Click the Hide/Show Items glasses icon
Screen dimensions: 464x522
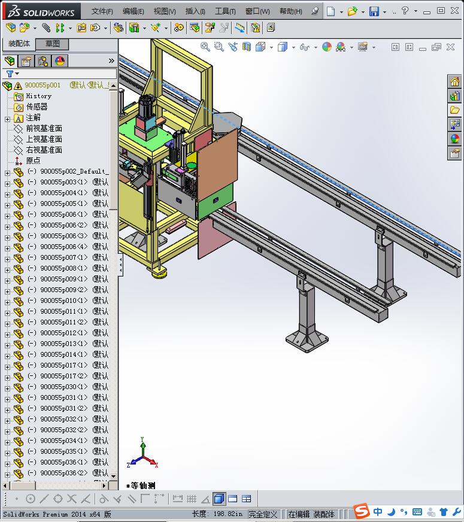coord(305,47)
